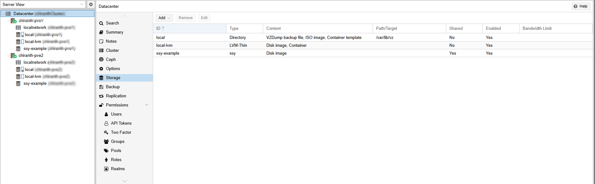
Task: Collapse the Datacenter tree node
Action: (3, 14)
